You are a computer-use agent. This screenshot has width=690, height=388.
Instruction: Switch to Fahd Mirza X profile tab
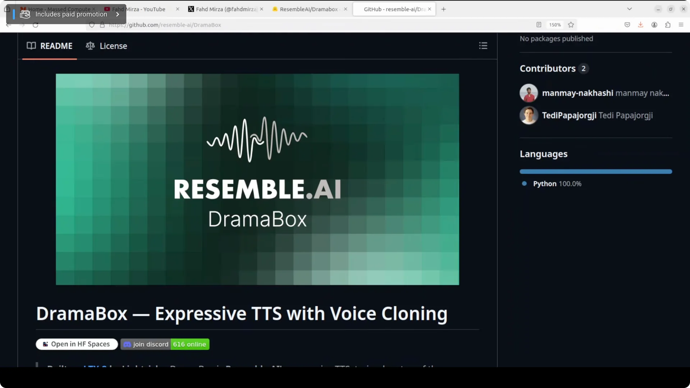pyautogui.click(x=225, y=9)
